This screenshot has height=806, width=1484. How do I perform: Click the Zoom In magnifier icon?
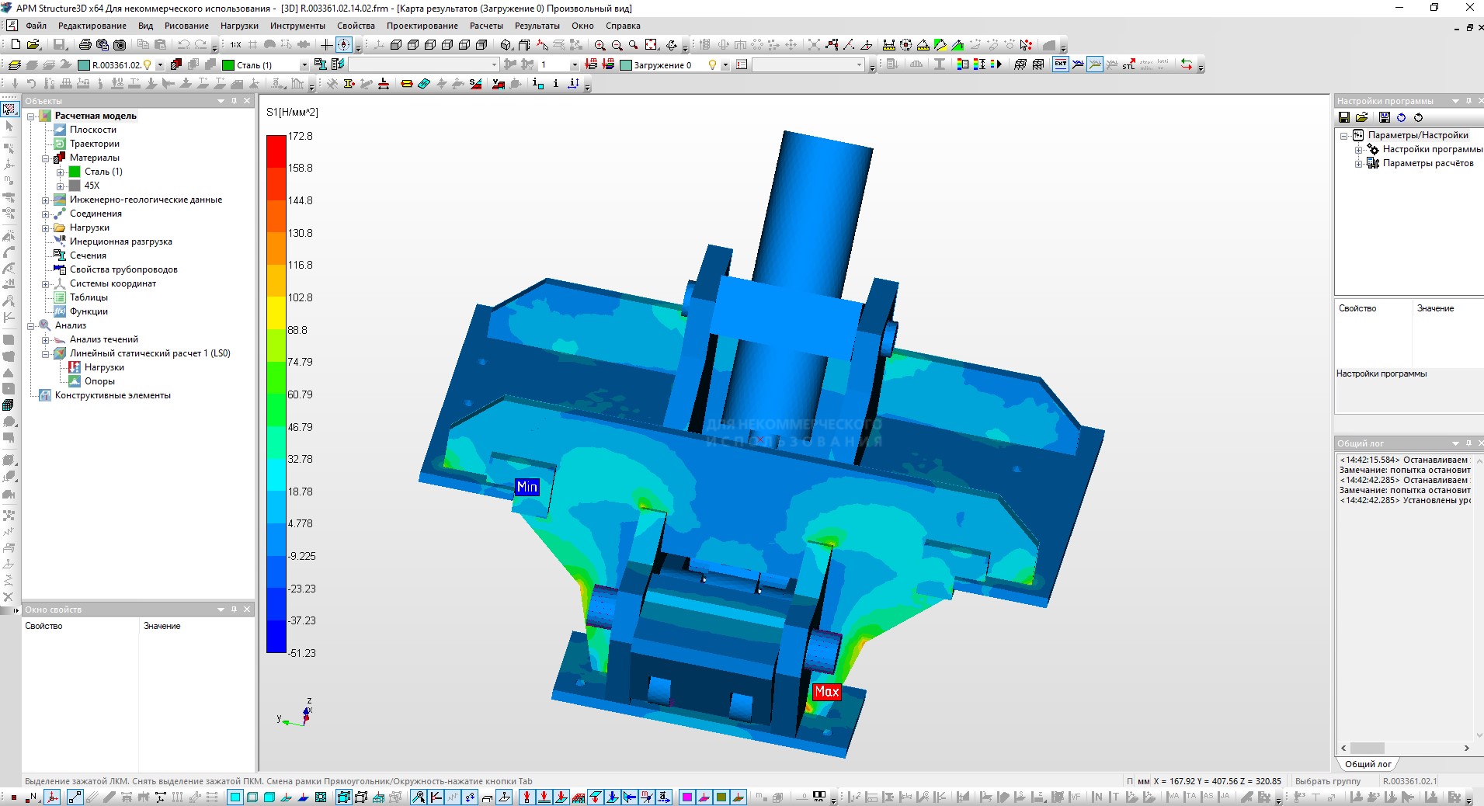600,45
